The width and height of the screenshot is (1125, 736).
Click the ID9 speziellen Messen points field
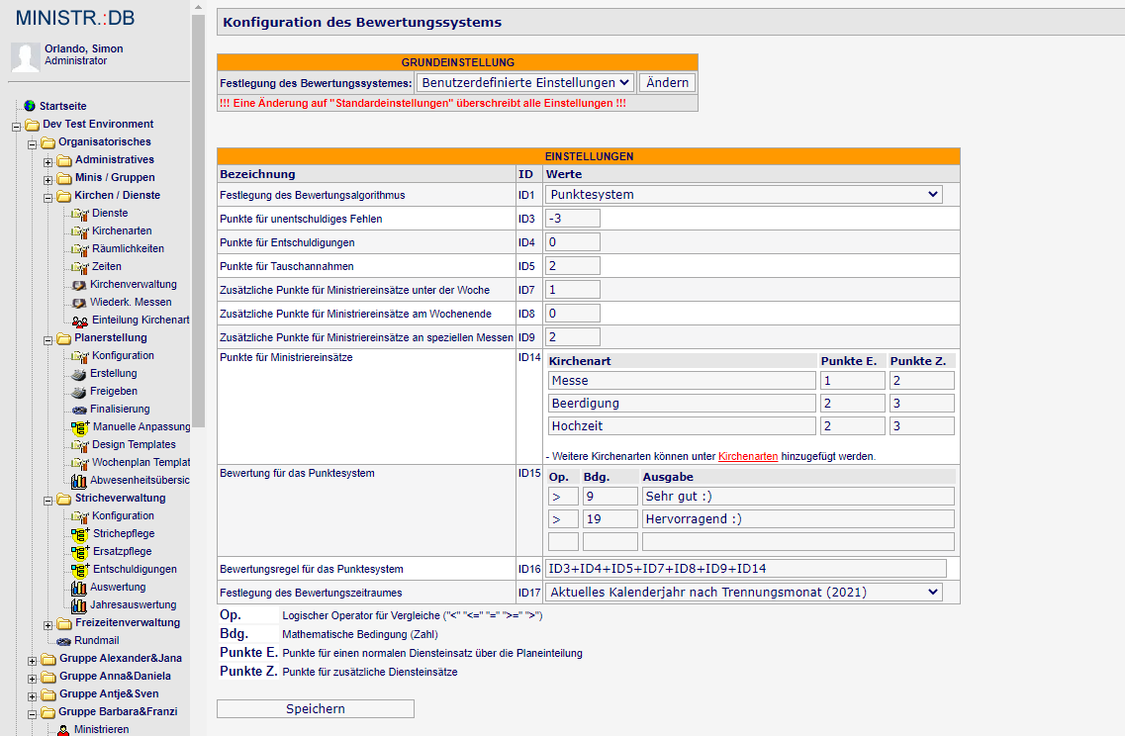[x=573, y=336]
